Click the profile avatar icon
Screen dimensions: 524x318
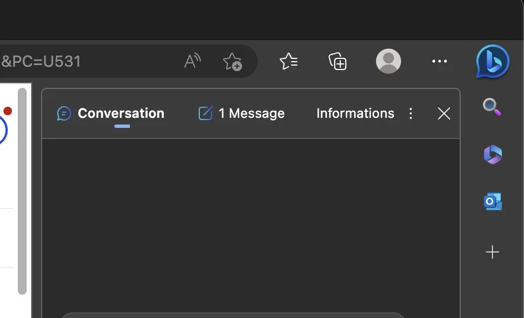pyautogui.click(x=388, y=61)
